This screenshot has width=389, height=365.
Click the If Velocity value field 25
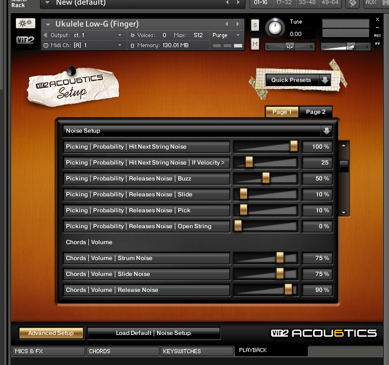317,163
